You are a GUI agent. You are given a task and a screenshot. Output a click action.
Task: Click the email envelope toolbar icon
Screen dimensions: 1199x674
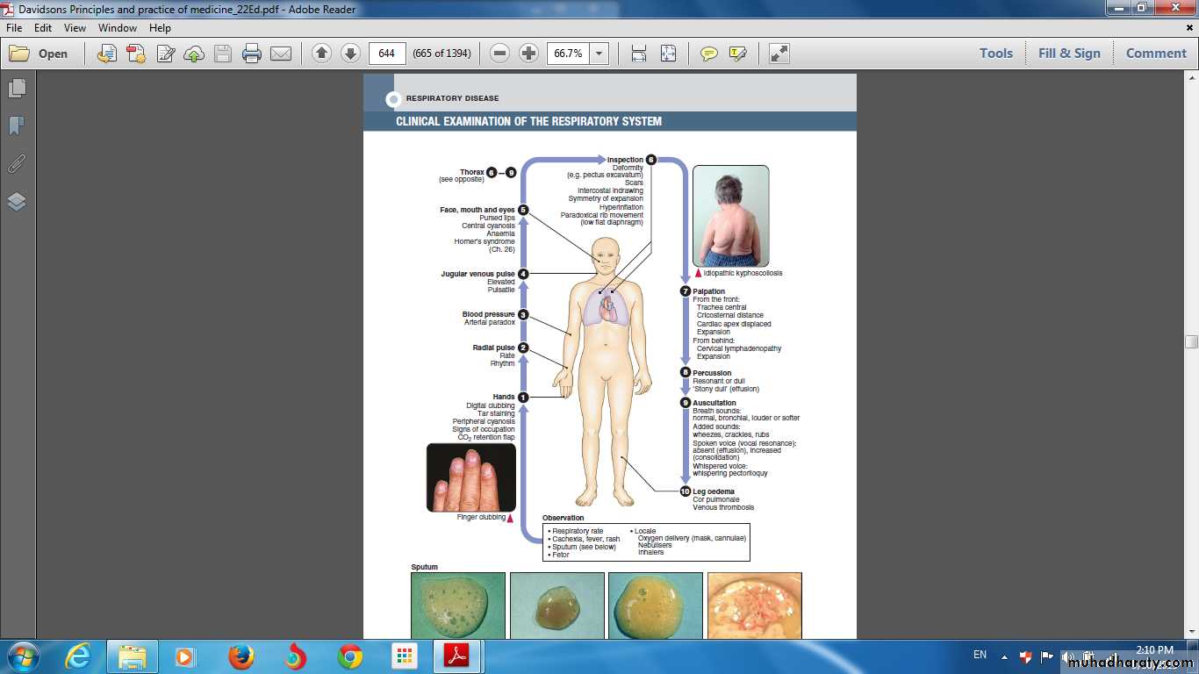pyautogui.click(x=281, y=54)
